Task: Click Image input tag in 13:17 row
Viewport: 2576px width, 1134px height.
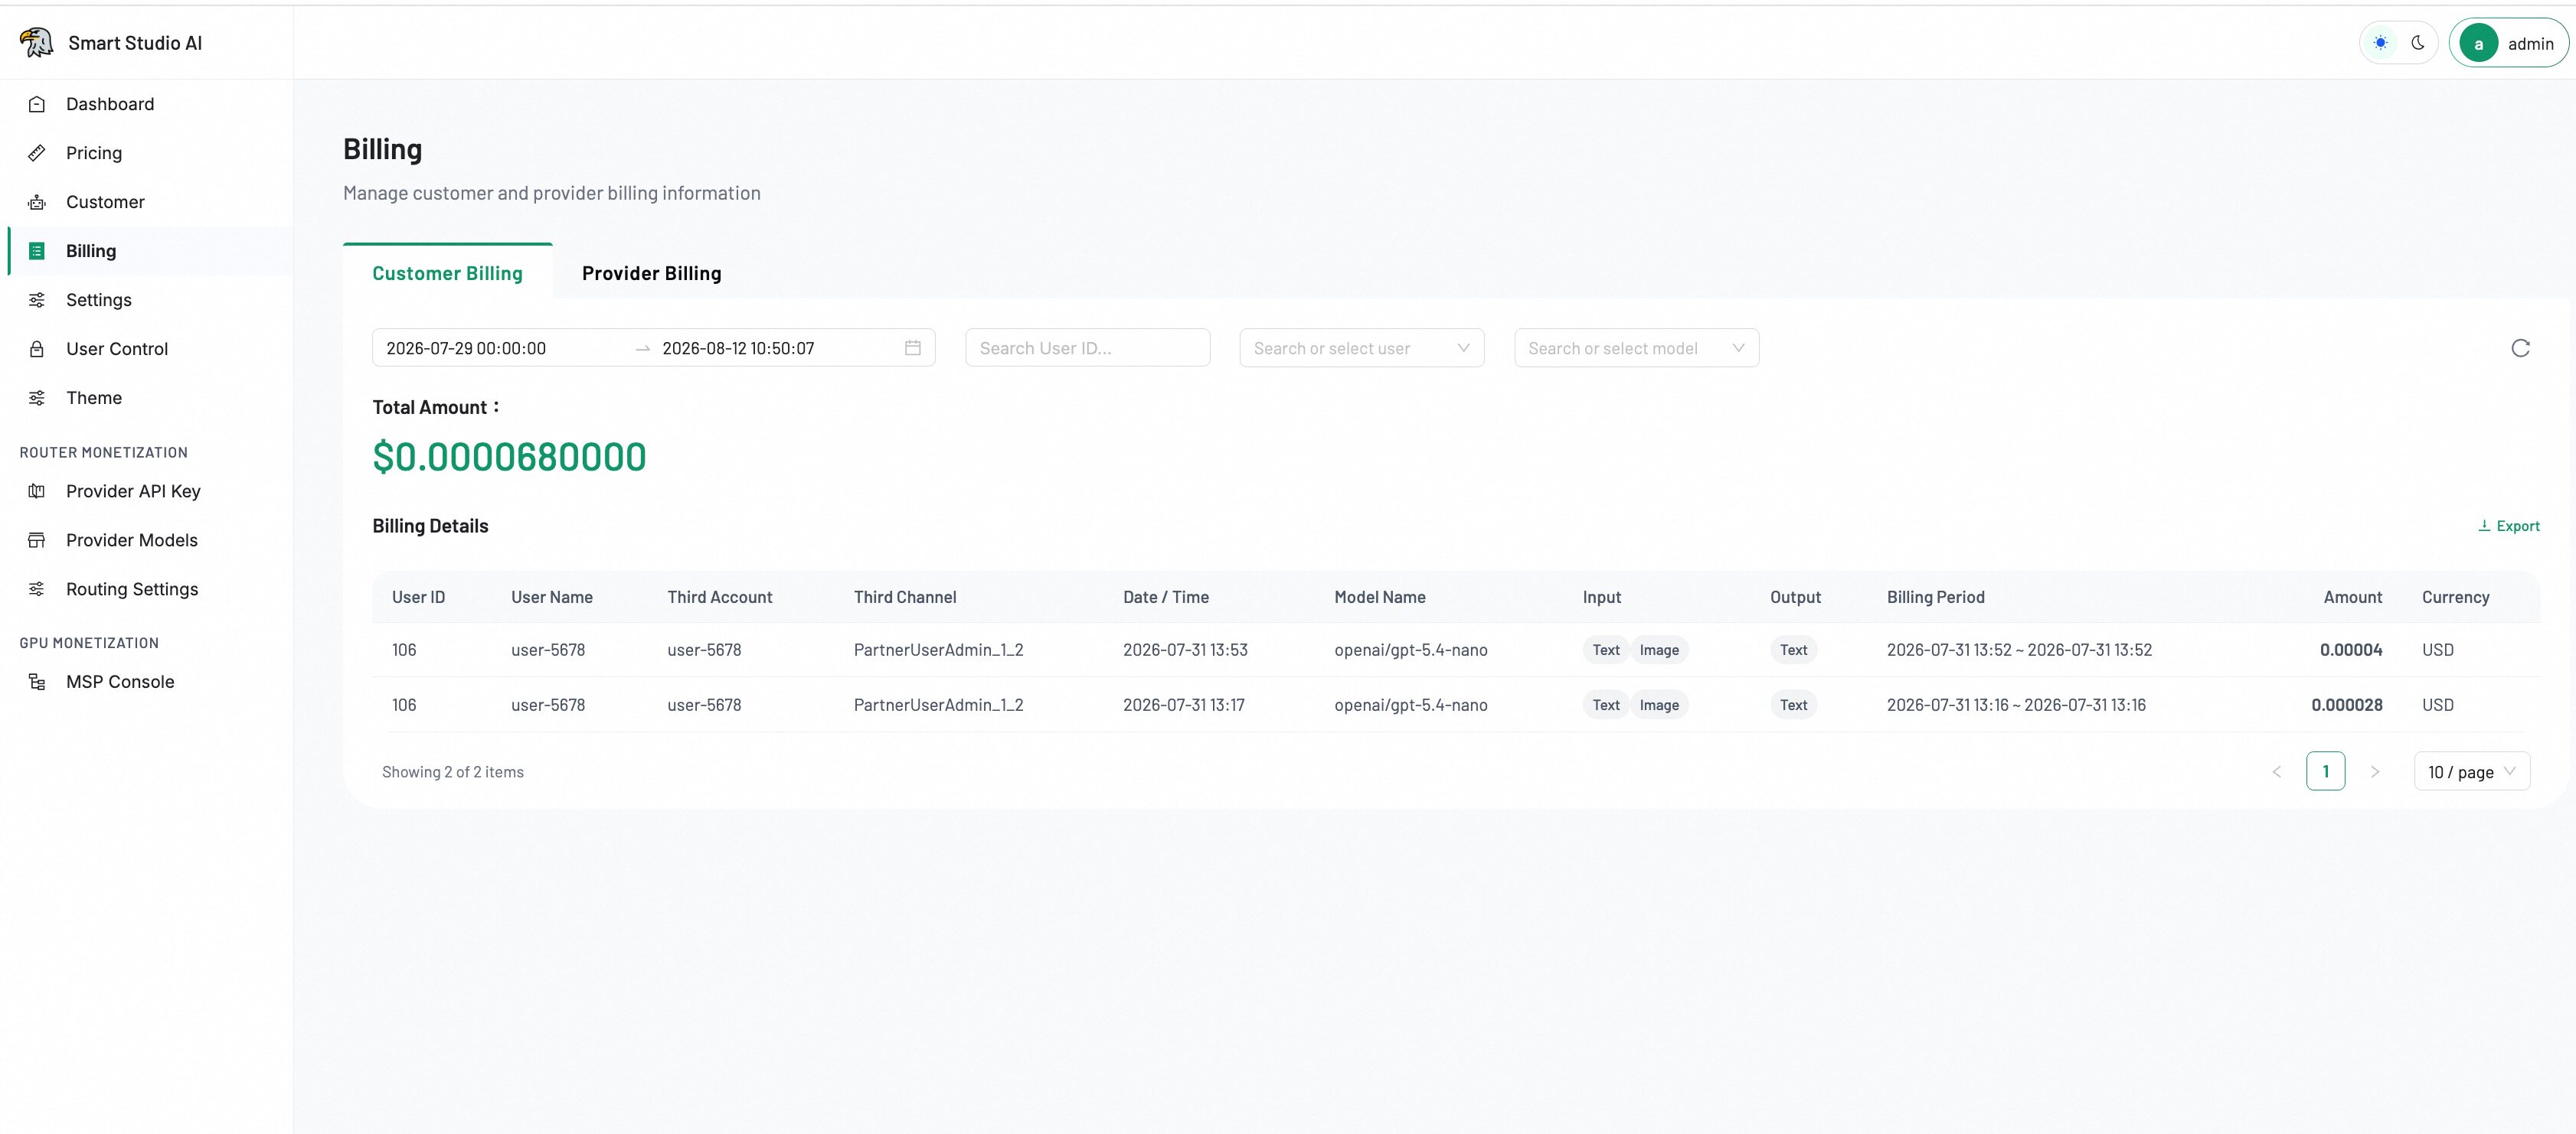Action: click(x=1659, y=705)
